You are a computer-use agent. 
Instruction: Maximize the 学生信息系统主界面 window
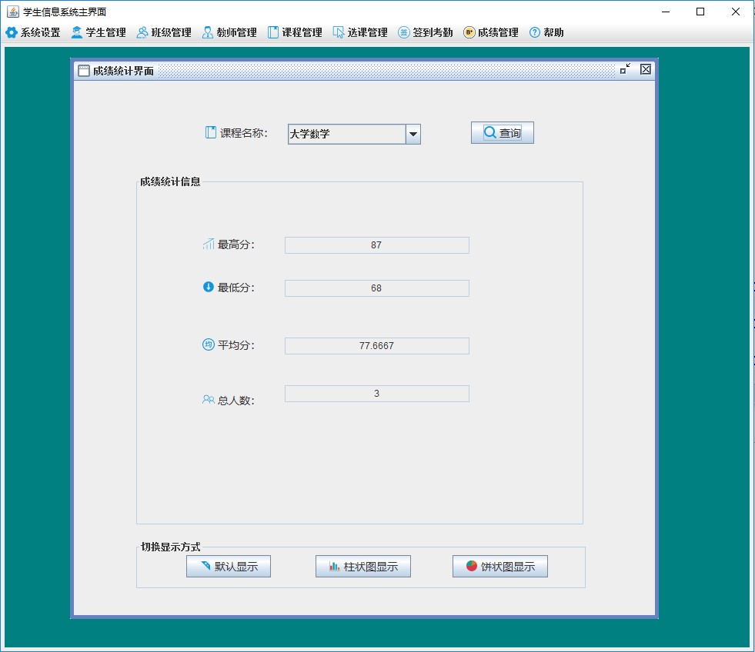pos(700,12)
